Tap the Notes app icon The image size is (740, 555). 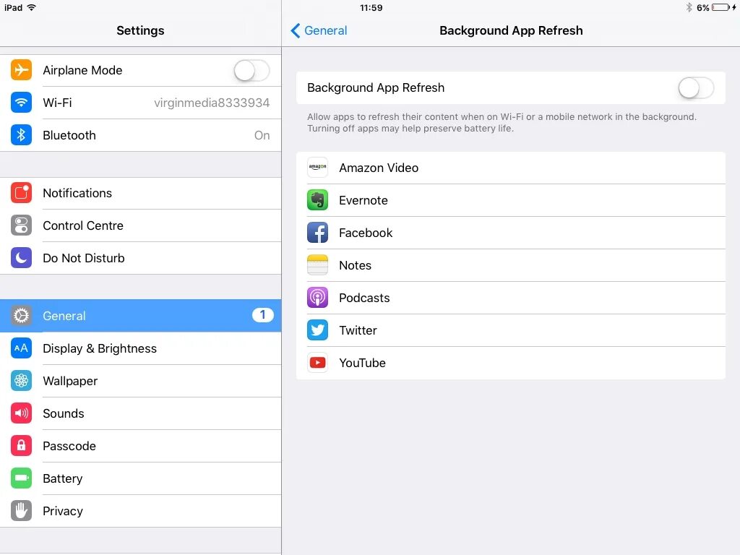[x=318, y=265]
